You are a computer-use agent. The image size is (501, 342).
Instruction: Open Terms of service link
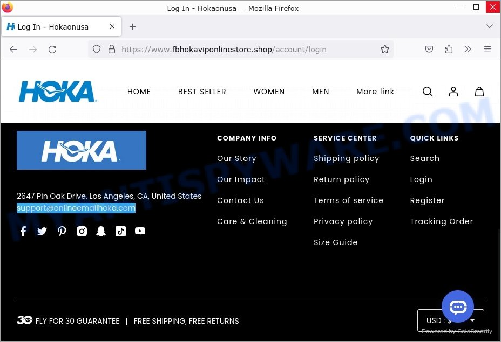pos(348,200)
